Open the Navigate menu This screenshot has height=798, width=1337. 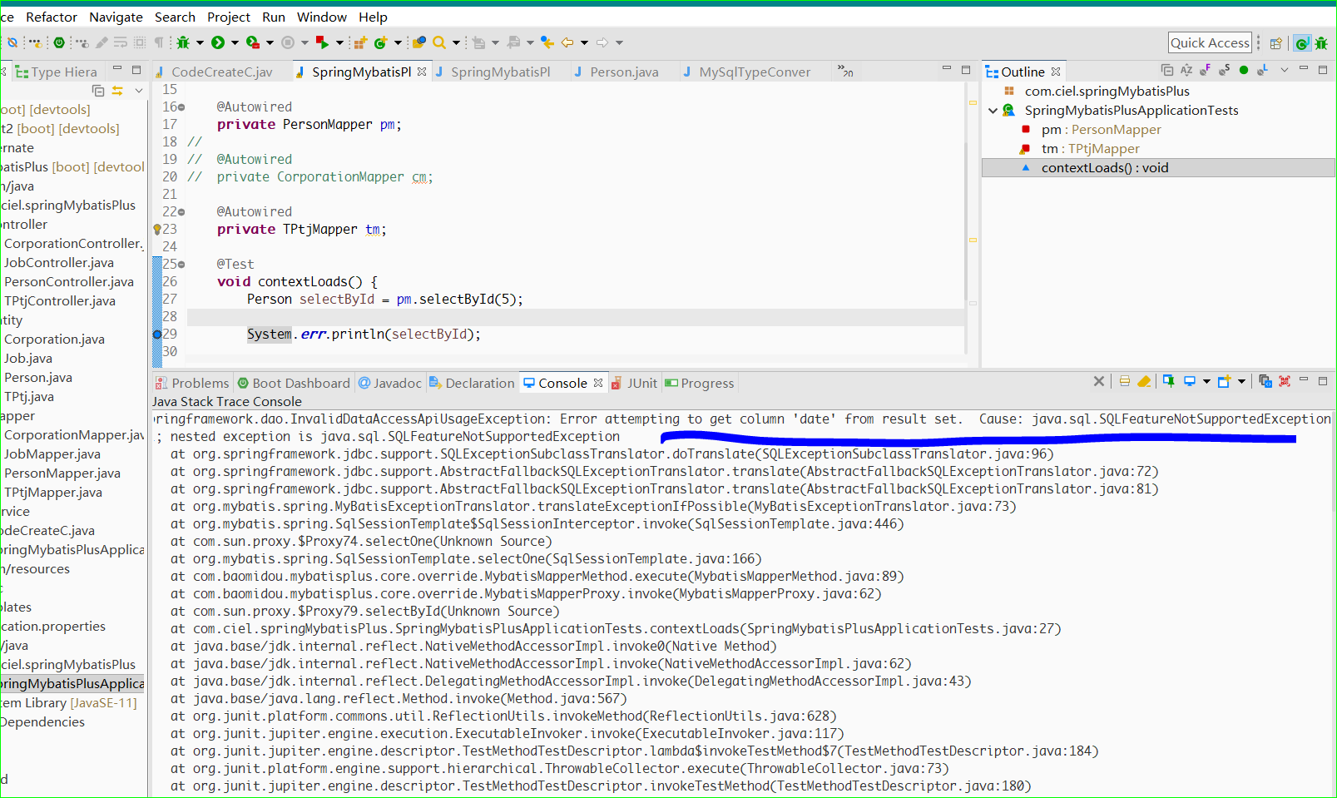click(x=116, y=17)
